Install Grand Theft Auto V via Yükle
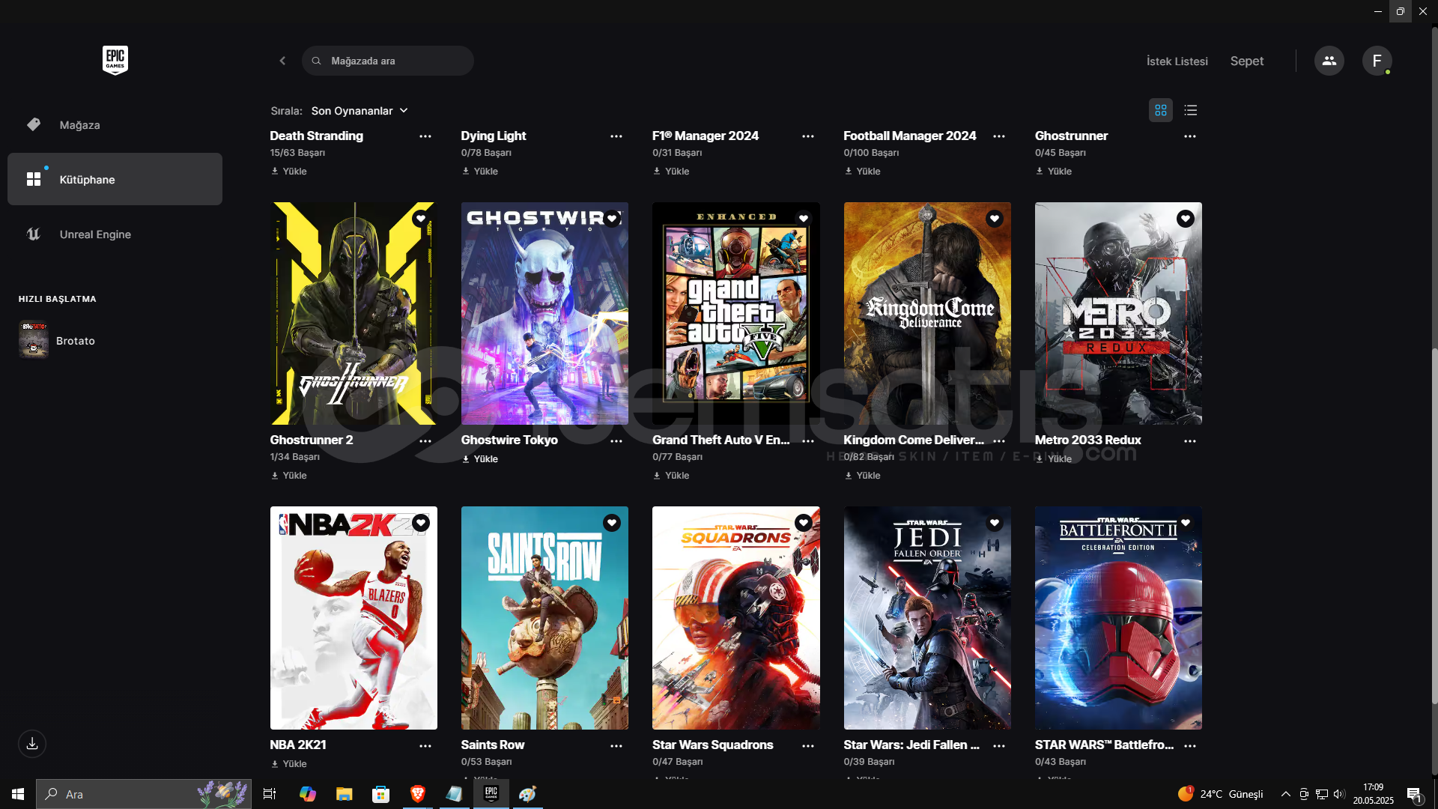 671,476
